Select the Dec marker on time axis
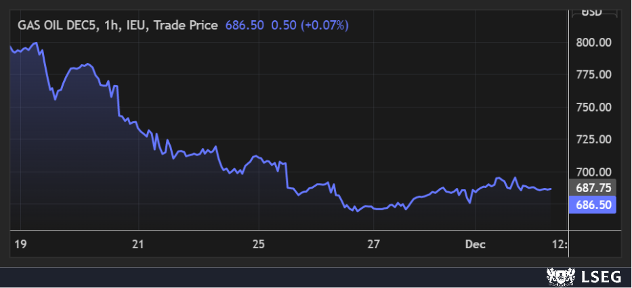Screen dimensions: 632x288 [475, 243]
